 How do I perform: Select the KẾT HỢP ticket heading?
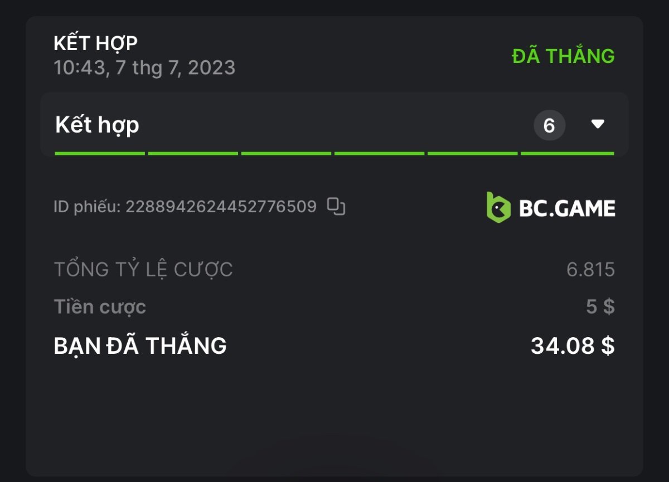tap(95, 43)
